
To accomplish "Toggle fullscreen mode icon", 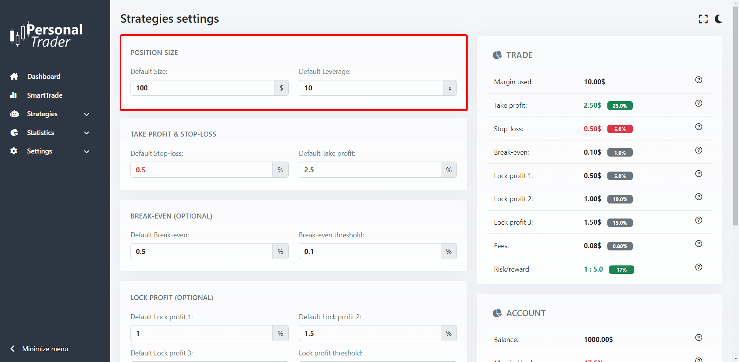I will click(x=703, y=19).
